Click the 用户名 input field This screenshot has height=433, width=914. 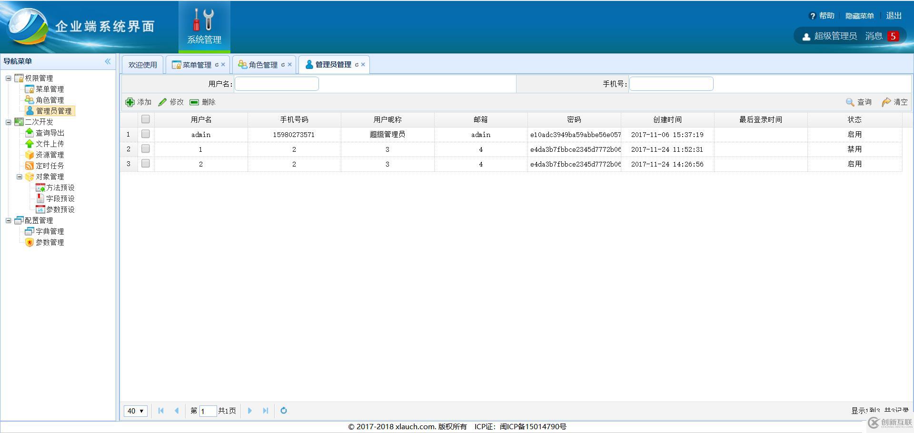tap(276, 83)
